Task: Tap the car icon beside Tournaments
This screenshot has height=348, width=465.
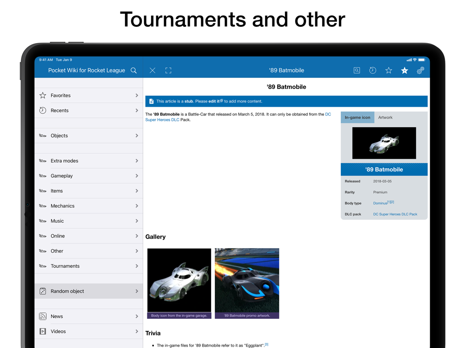Action: [x=43, y=266]
